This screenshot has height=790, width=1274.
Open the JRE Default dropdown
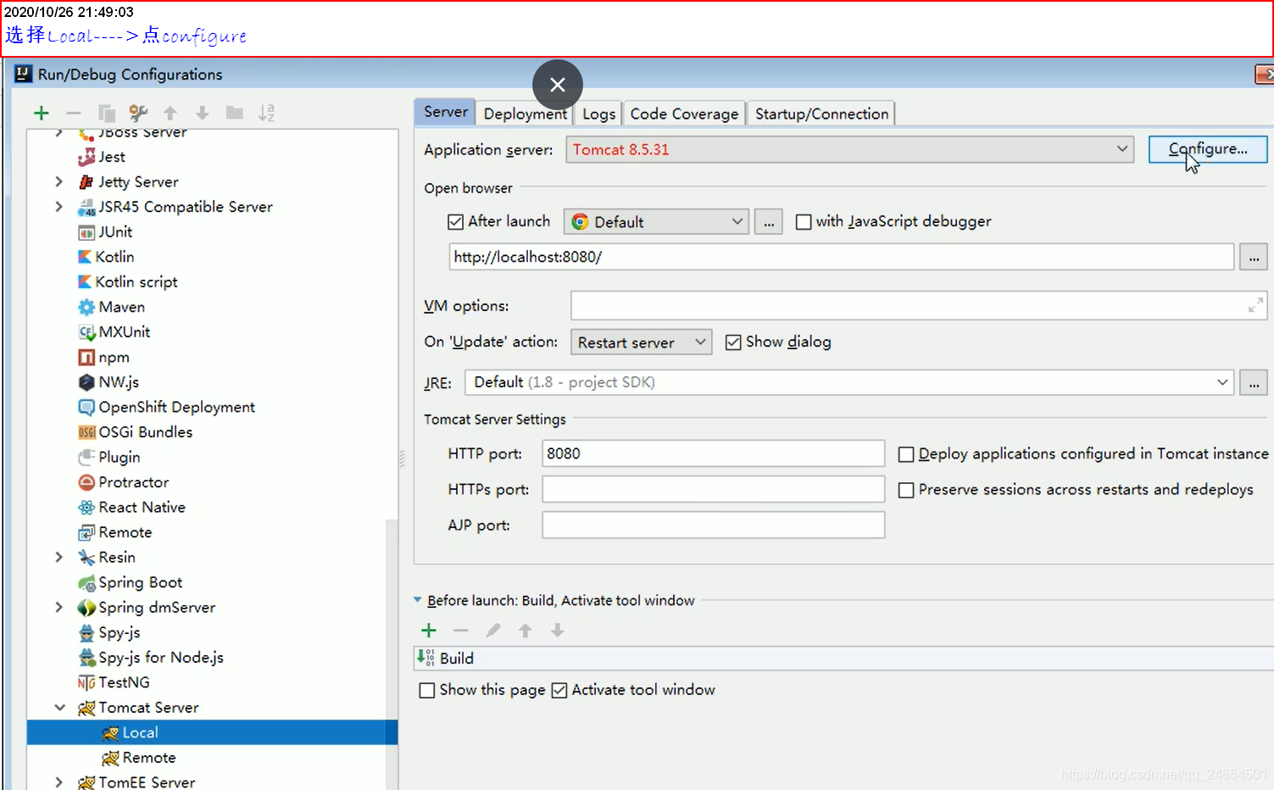849,382
